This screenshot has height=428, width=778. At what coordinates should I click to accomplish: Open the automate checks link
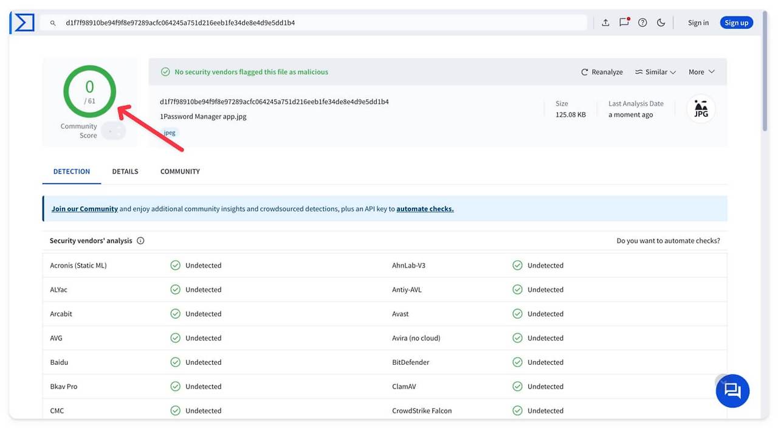pyautogui.click(x=425, y=209)
